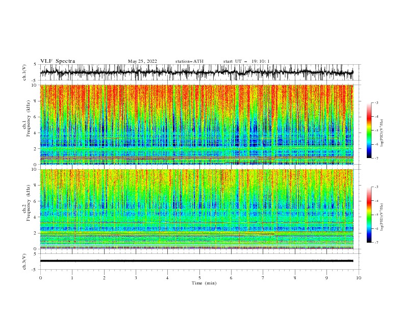Click time axis tick label "1"
This screenshot has width=404, height=312.
(x=72, y=278)
